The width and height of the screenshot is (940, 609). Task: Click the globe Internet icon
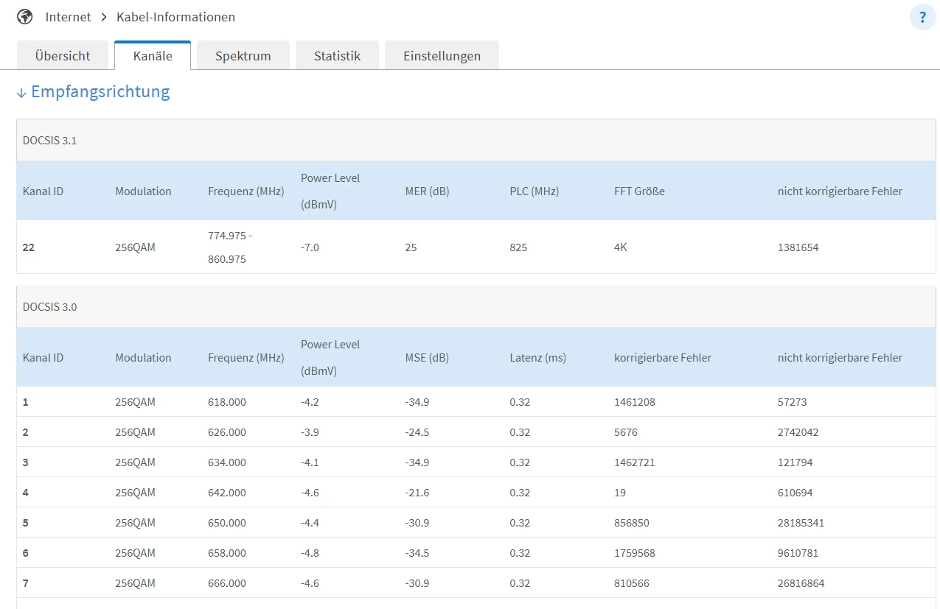click(25, 16)
